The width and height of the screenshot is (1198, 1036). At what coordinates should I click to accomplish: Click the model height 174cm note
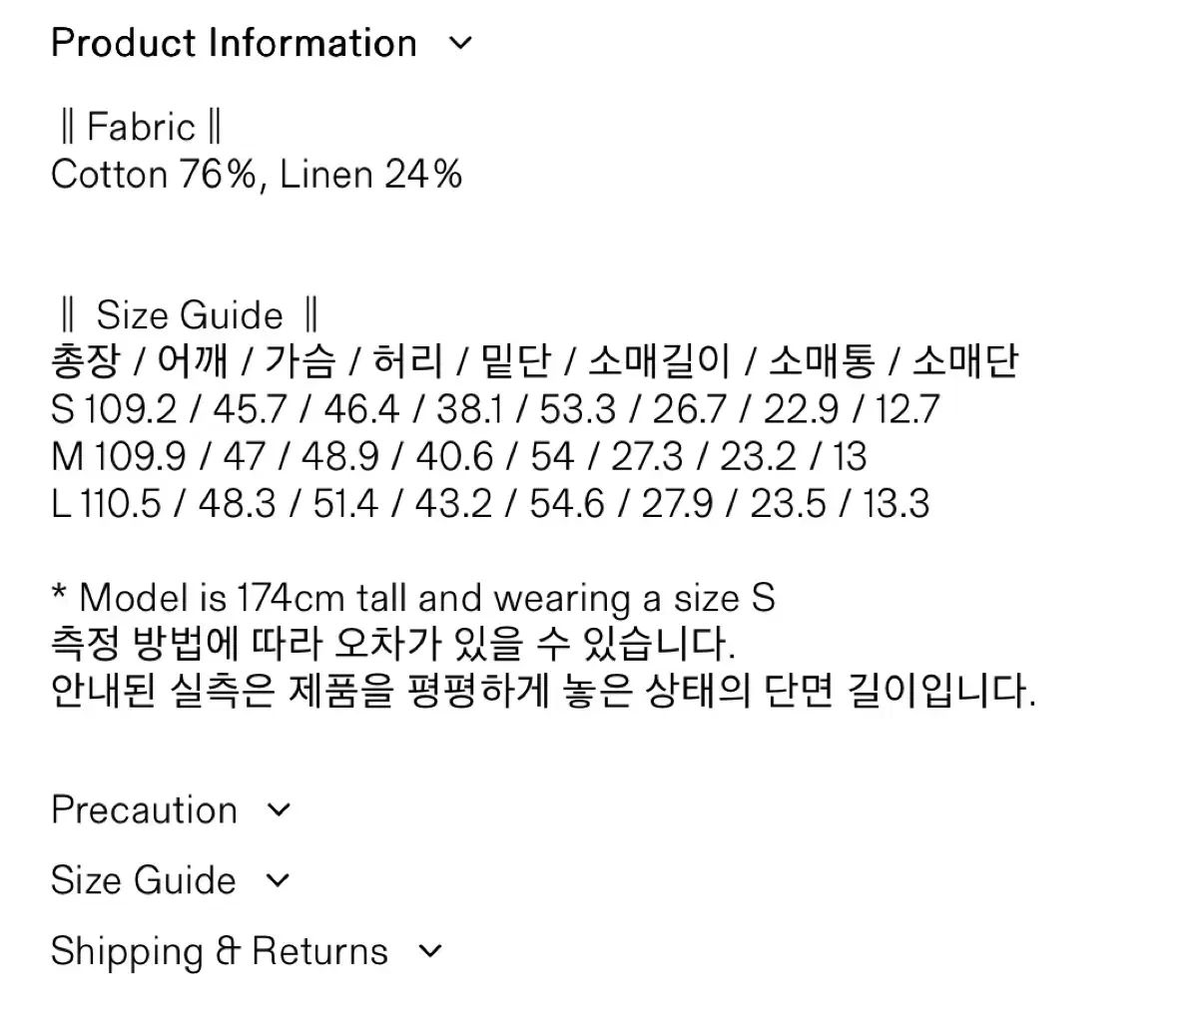412,598
